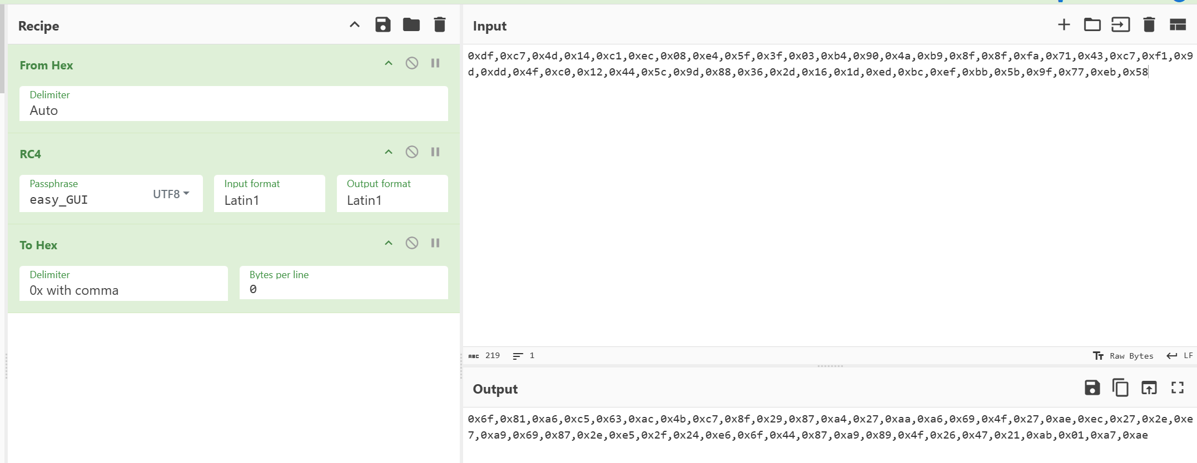Maximise the output pane
Image resolution: width=1197 pixels, height=463 pixels.
[1178, 387]
